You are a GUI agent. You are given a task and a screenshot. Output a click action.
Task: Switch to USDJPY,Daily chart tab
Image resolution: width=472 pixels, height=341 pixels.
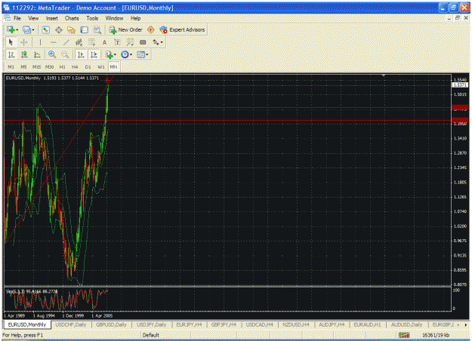(x=151, y=324)
